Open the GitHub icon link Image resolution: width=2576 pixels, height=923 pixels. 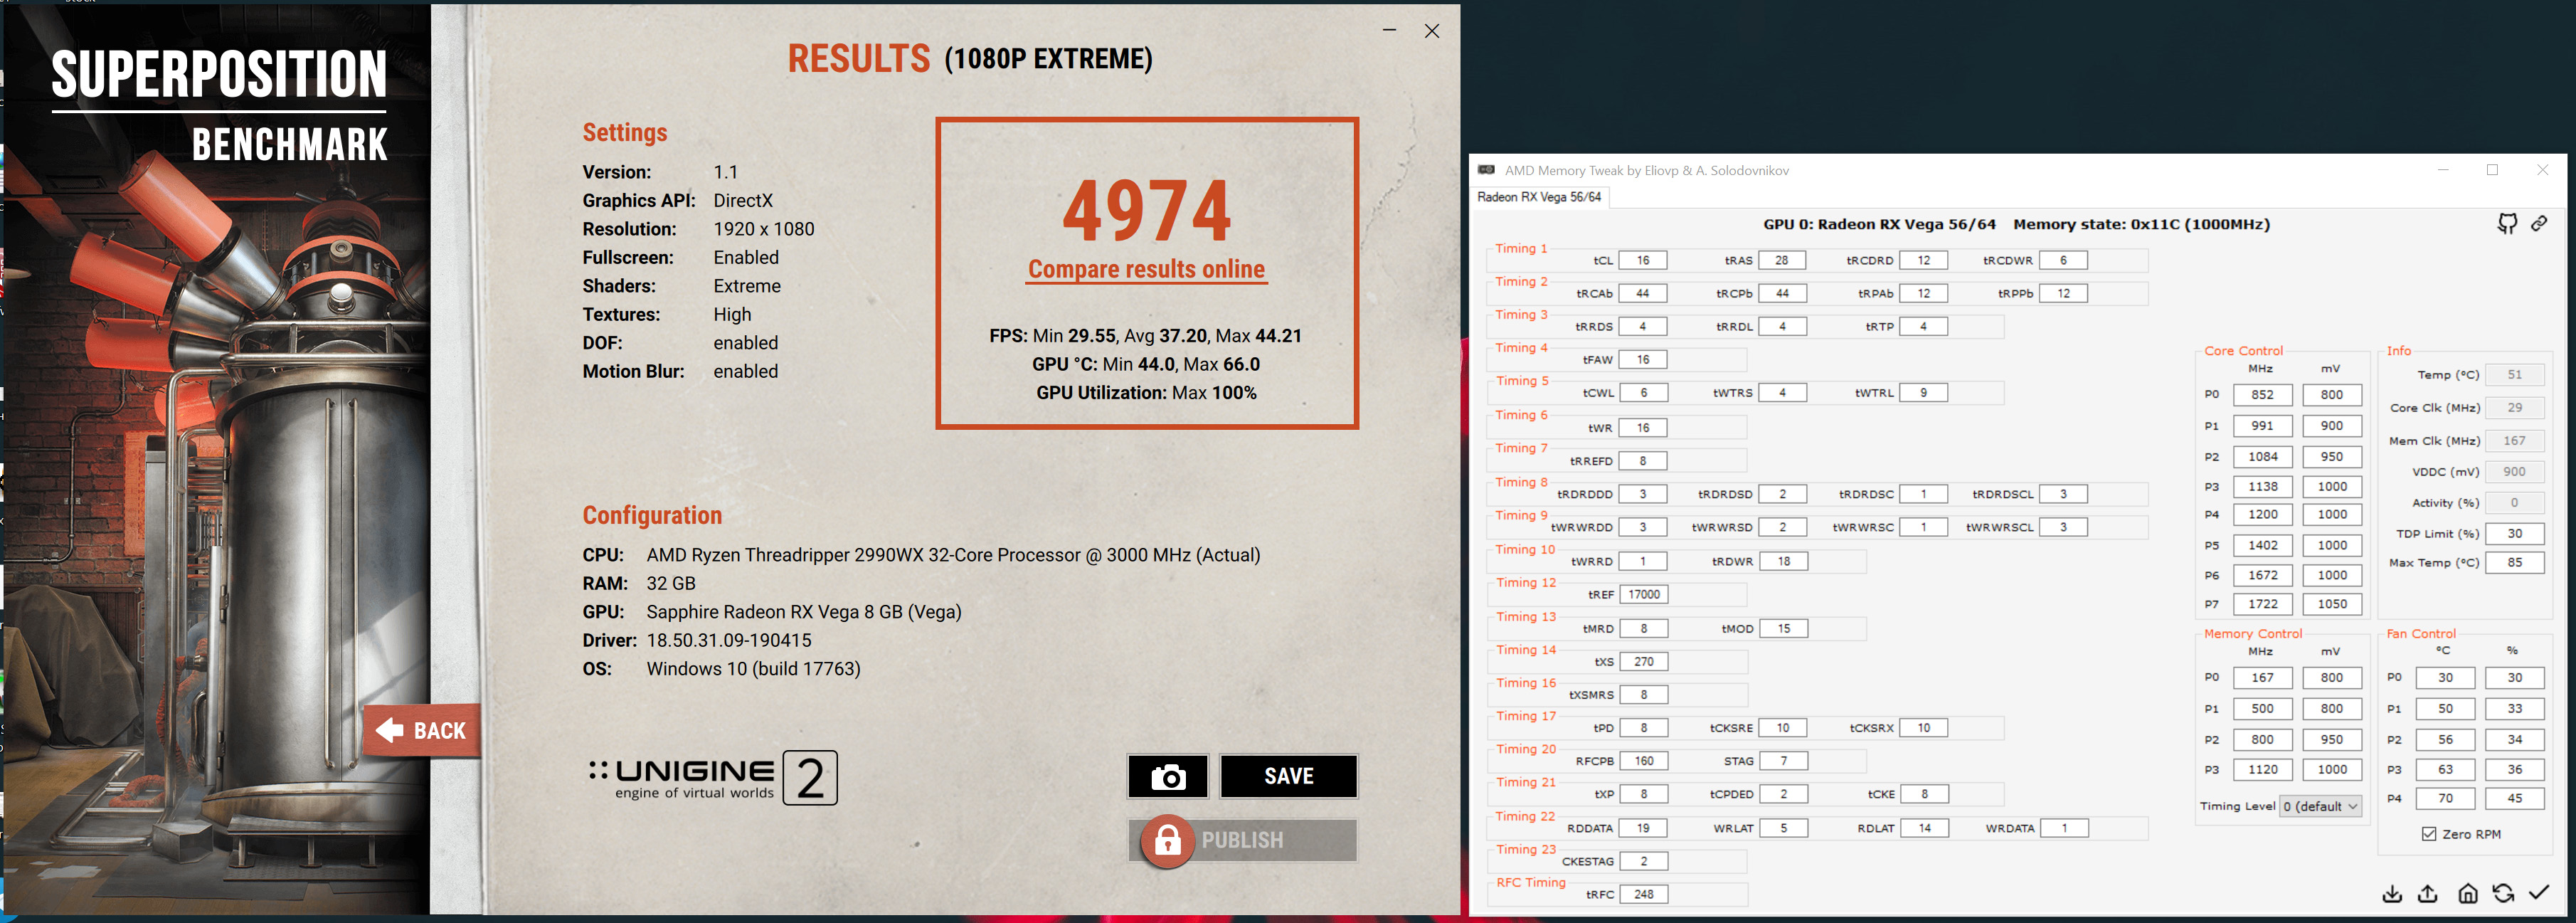tap(2506, 224)
